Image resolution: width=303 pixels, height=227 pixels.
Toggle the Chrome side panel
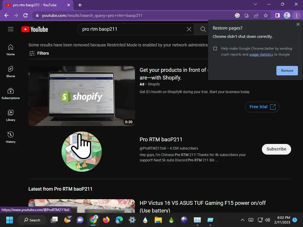(x=278, y=15)
